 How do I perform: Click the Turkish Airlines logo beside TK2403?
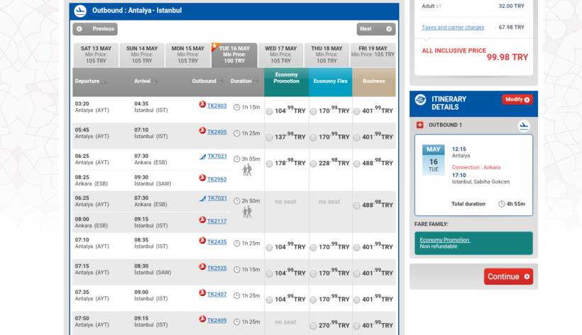point(202,105)
